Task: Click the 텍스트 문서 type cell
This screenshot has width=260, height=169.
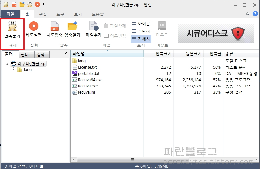Action: coord(236,67)
